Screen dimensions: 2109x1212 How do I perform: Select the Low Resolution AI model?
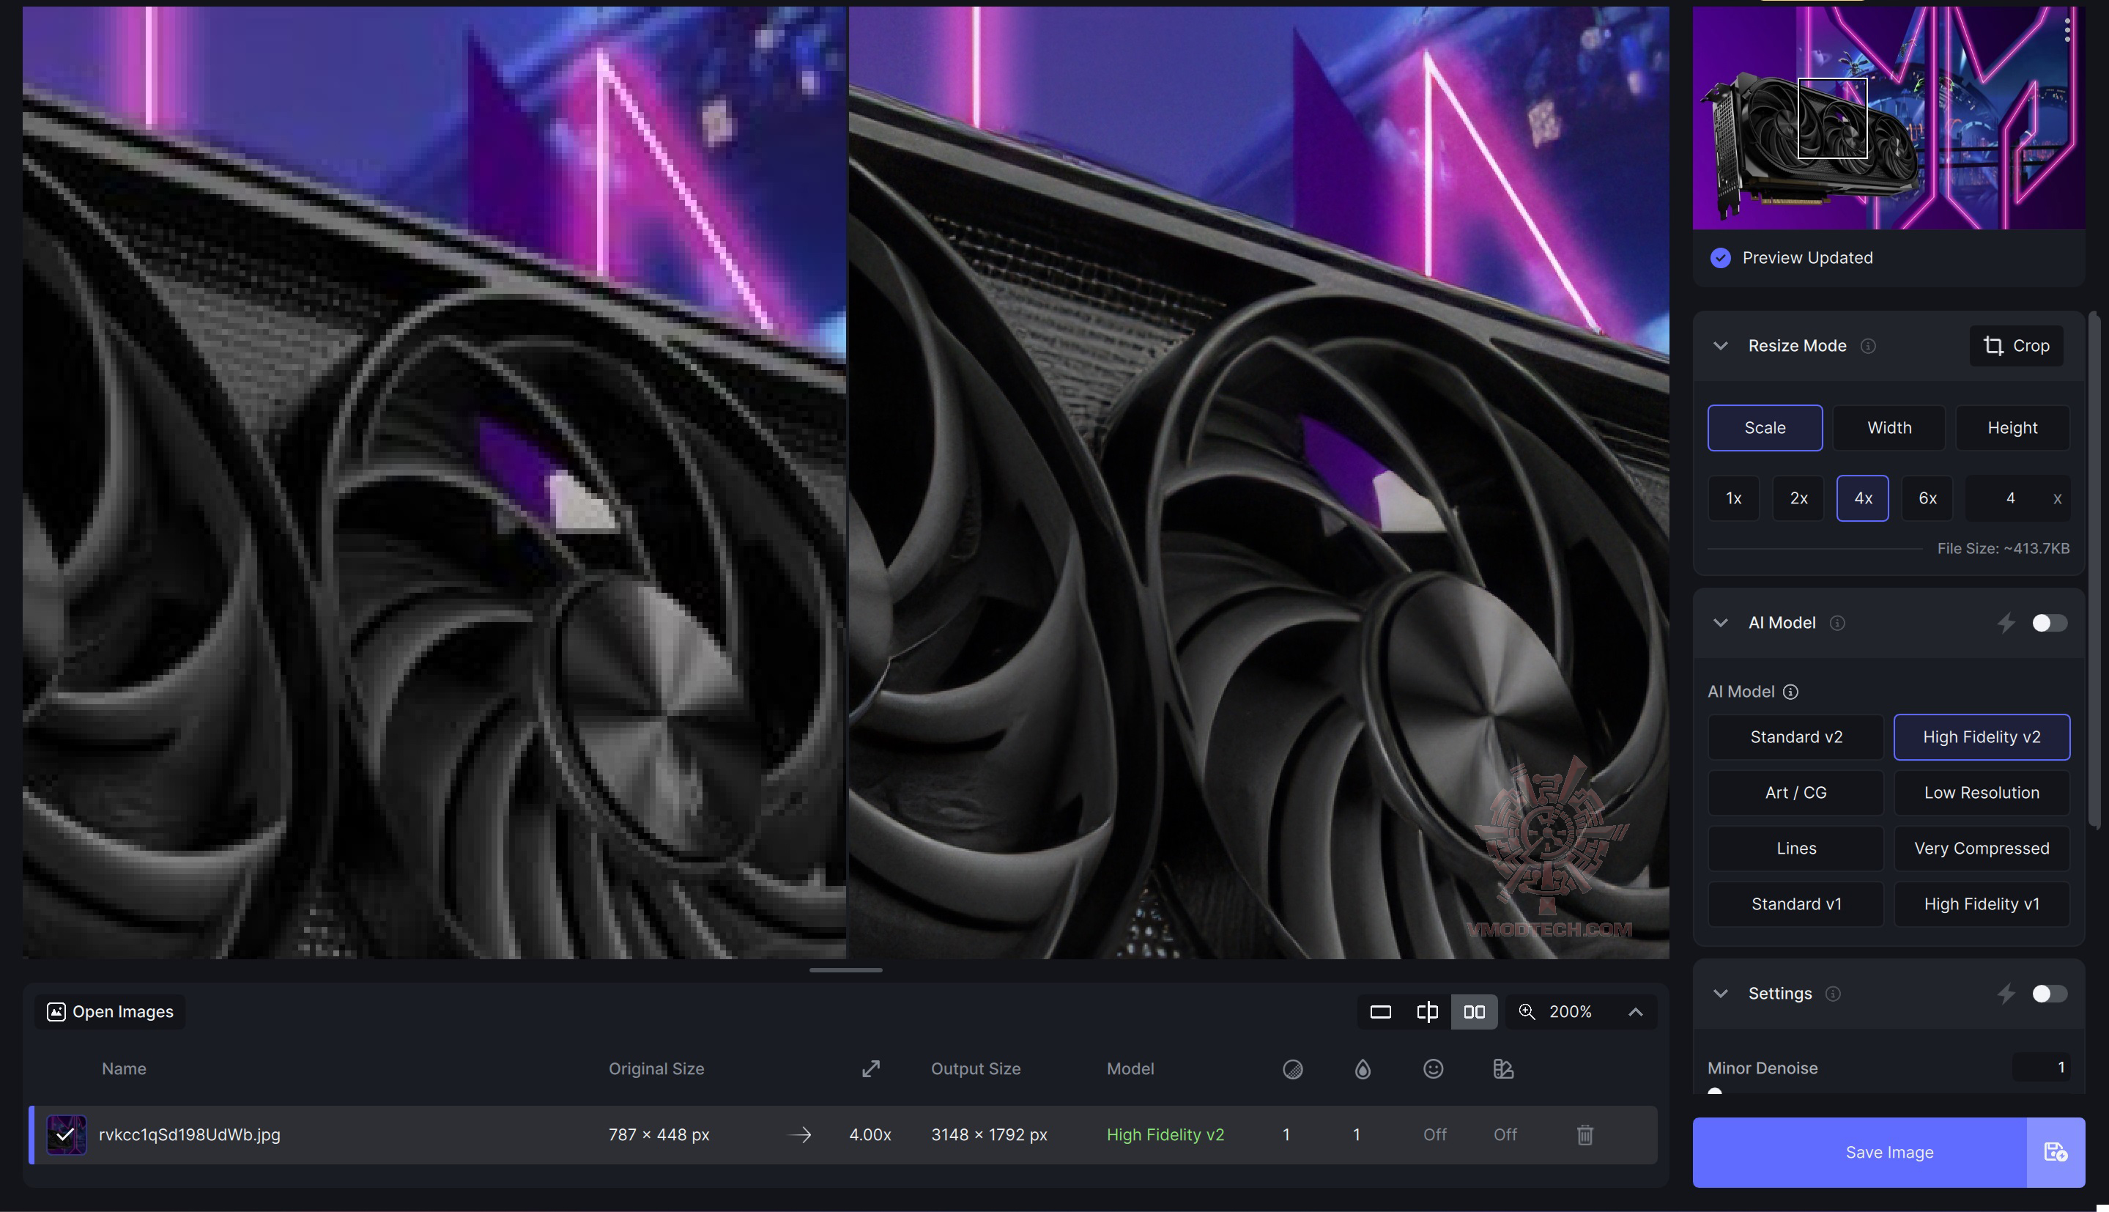click(1981, 792)
